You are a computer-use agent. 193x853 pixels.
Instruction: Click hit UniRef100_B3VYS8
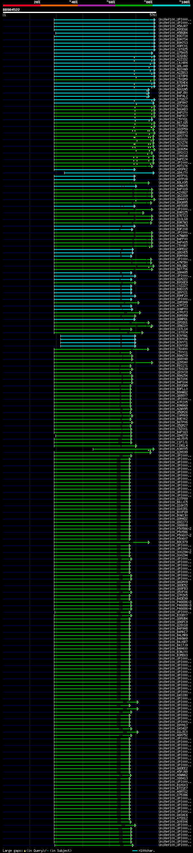173,346
